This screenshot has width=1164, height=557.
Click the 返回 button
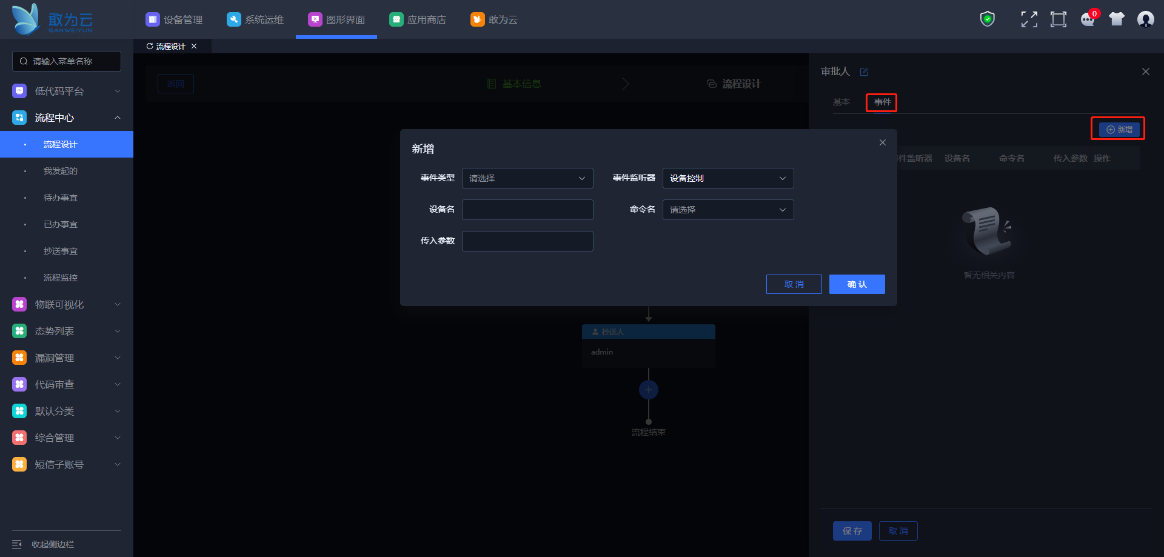(x=176, y=84)
